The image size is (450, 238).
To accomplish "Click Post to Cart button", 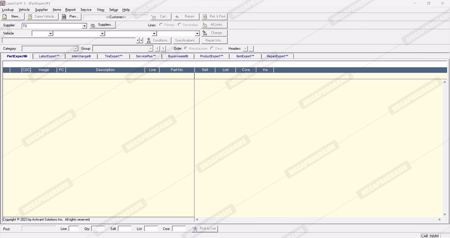I will point(204,228).
